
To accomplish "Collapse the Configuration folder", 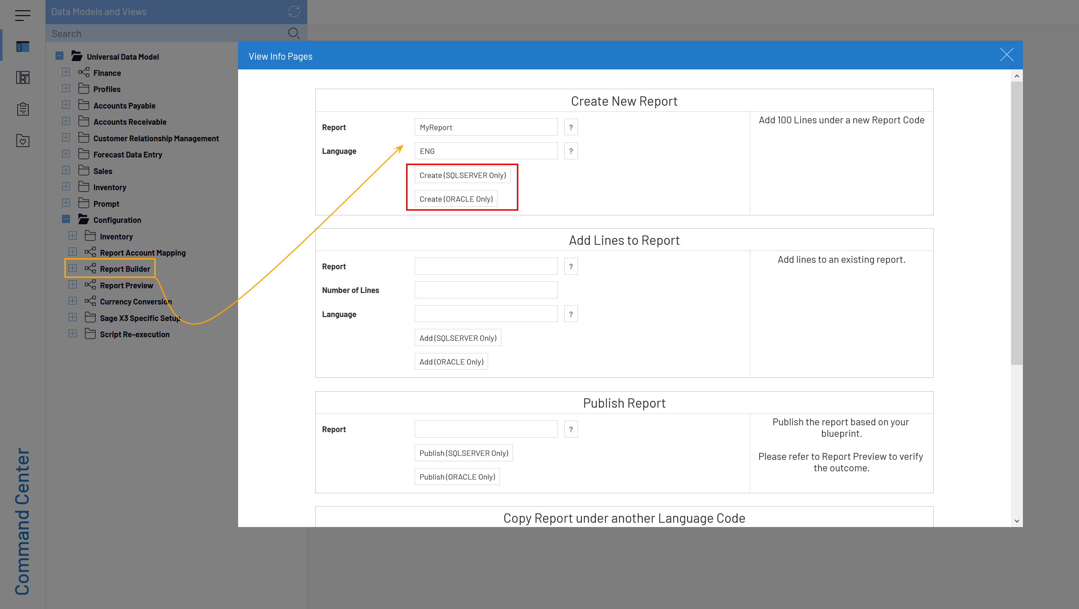I will pos(66,219).
